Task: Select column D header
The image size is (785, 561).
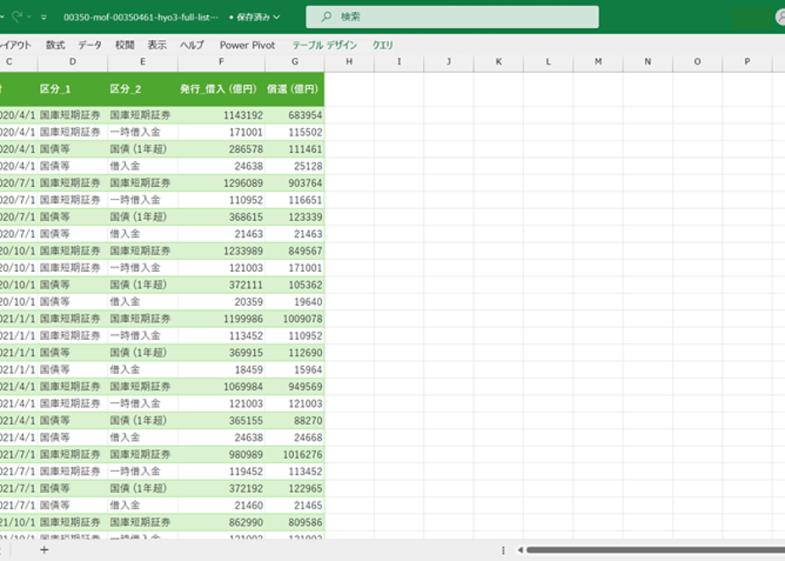Action: (x=72, y=61)
